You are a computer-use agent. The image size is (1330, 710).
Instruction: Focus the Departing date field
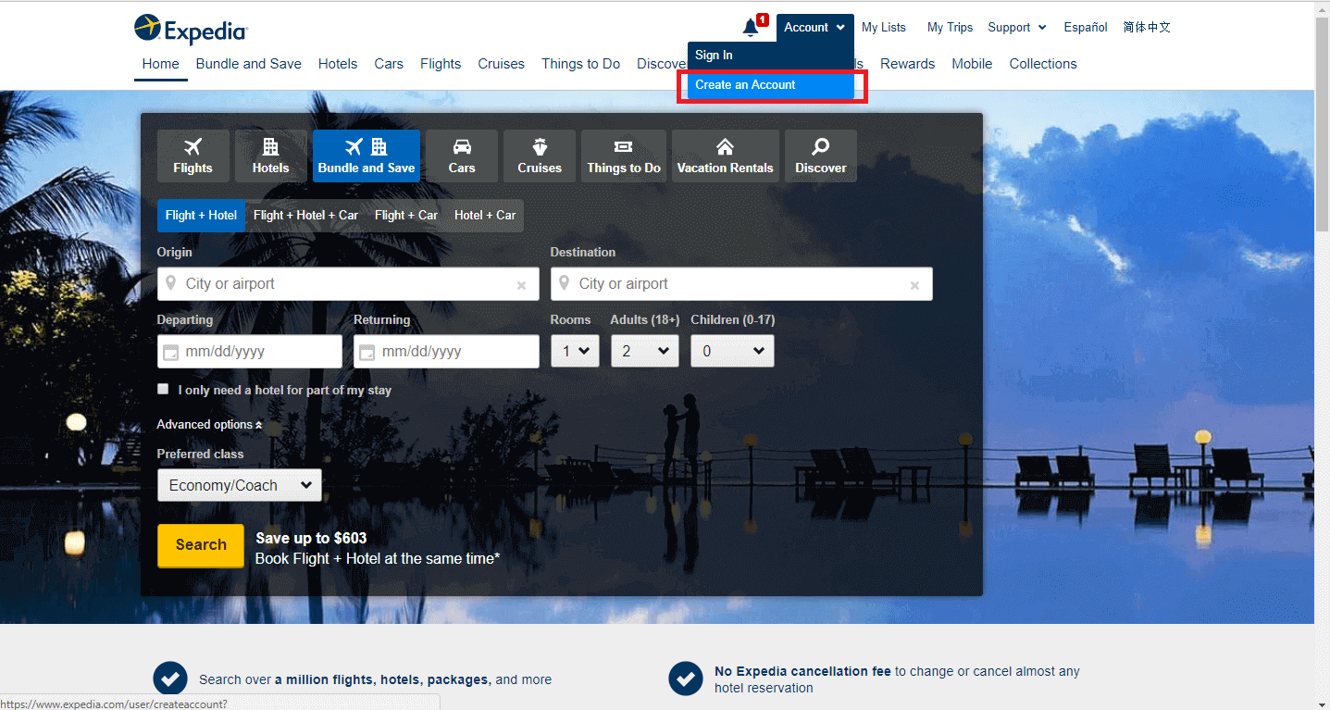pos(250,352)
